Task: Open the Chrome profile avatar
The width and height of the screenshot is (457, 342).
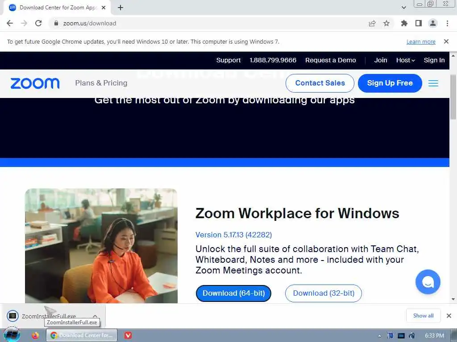Action: [433, 23]
